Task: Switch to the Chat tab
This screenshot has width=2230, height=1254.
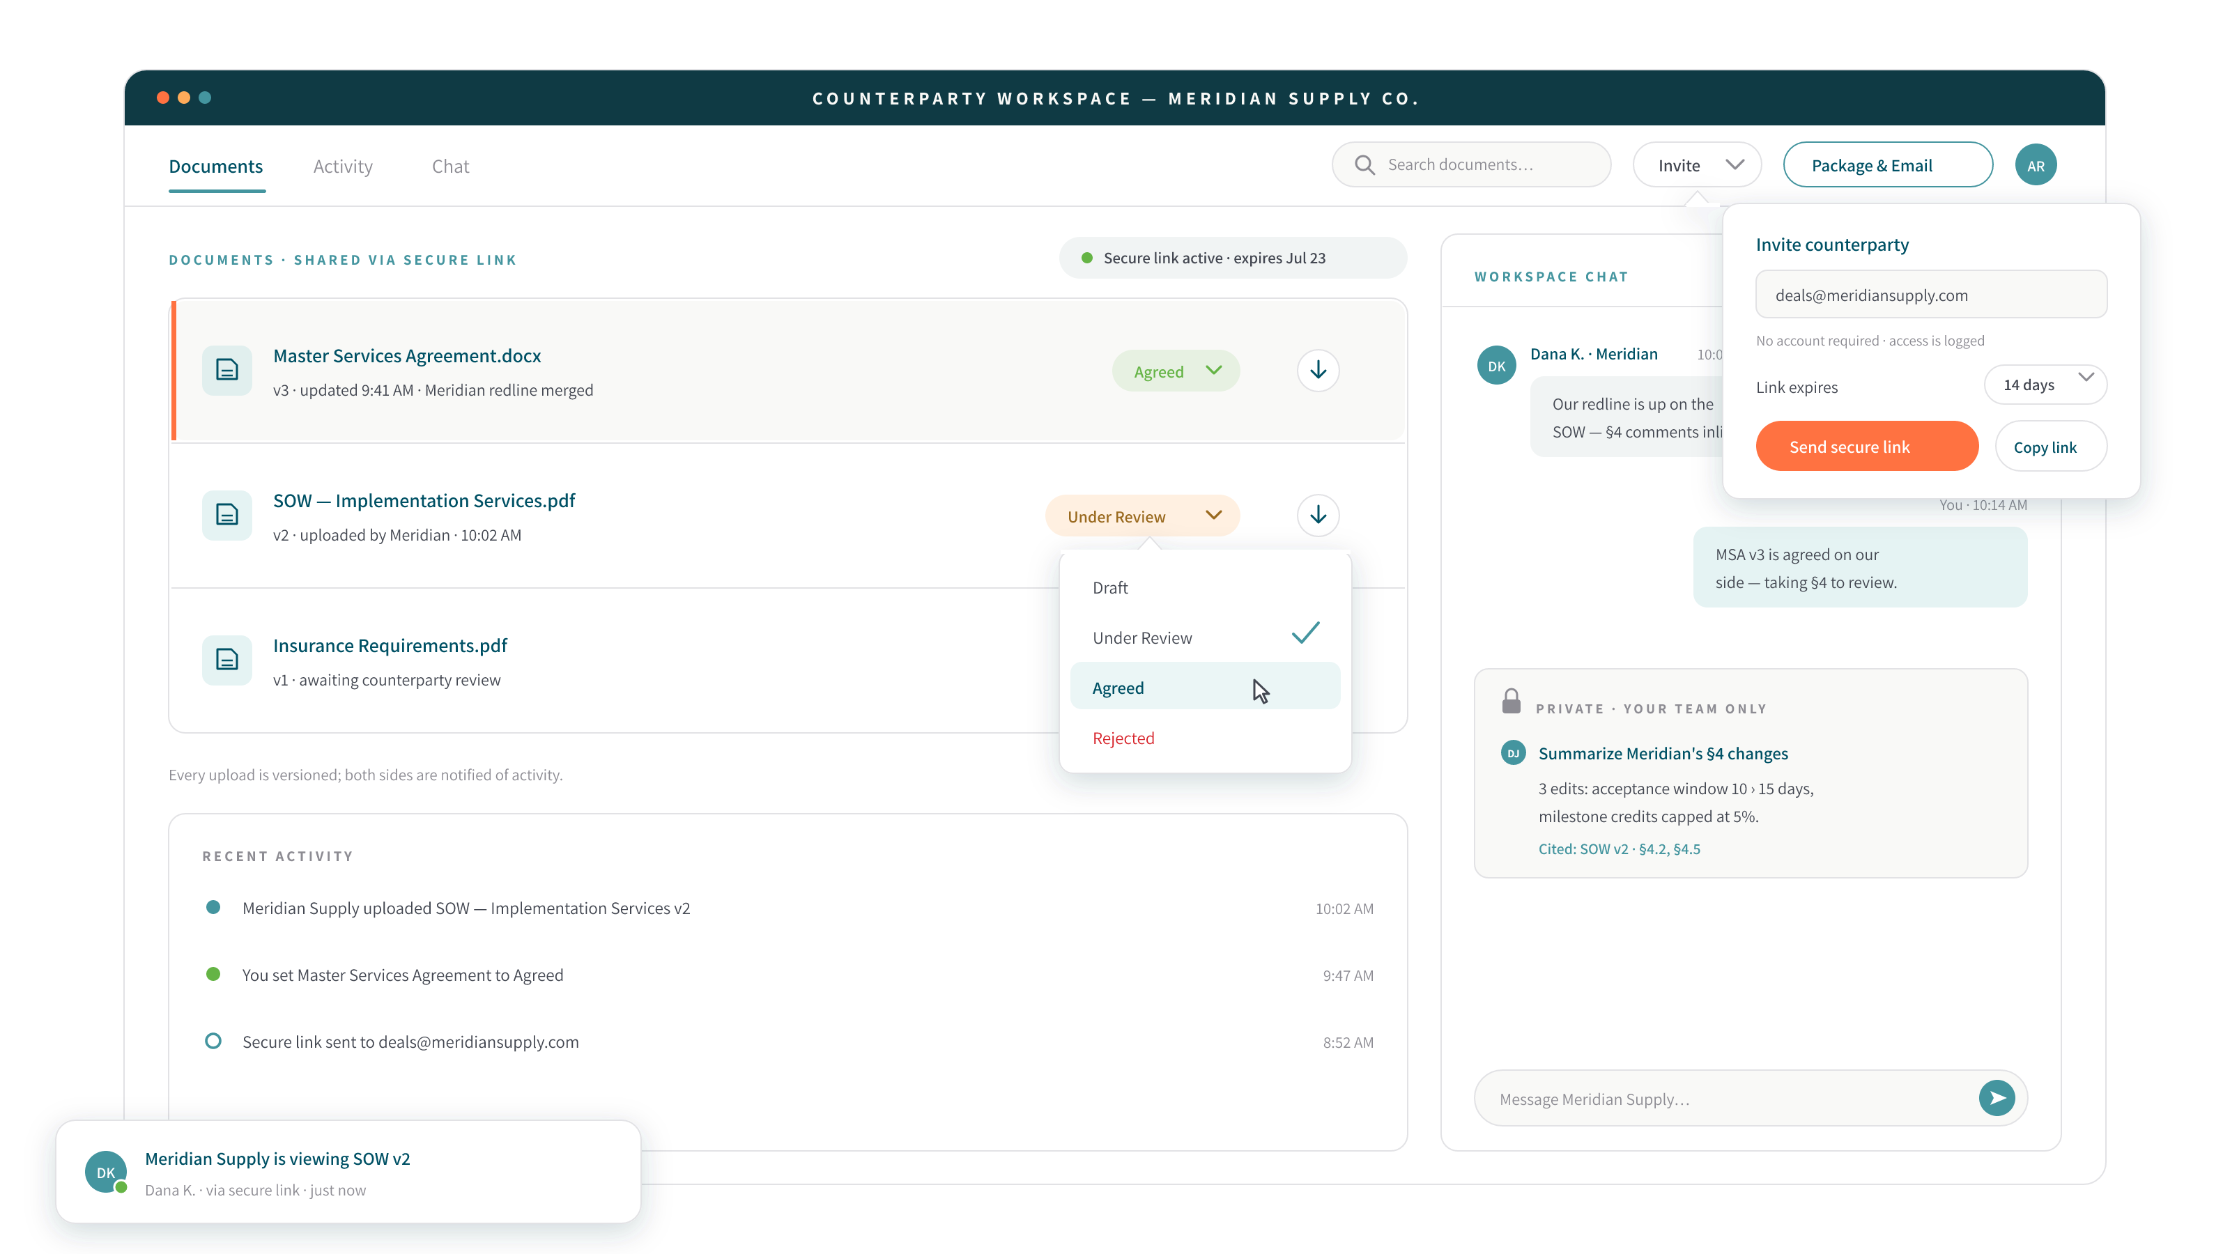Action: pos(450,167)
